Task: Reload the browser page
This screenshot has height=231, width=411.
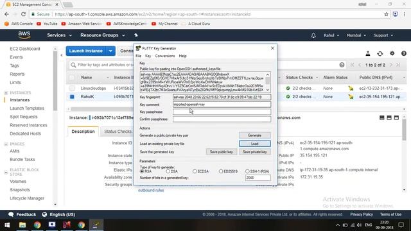Action: [23, 14]
